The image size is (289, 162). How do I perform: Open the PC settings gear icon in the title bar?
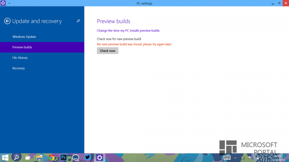tap(3, 3)
